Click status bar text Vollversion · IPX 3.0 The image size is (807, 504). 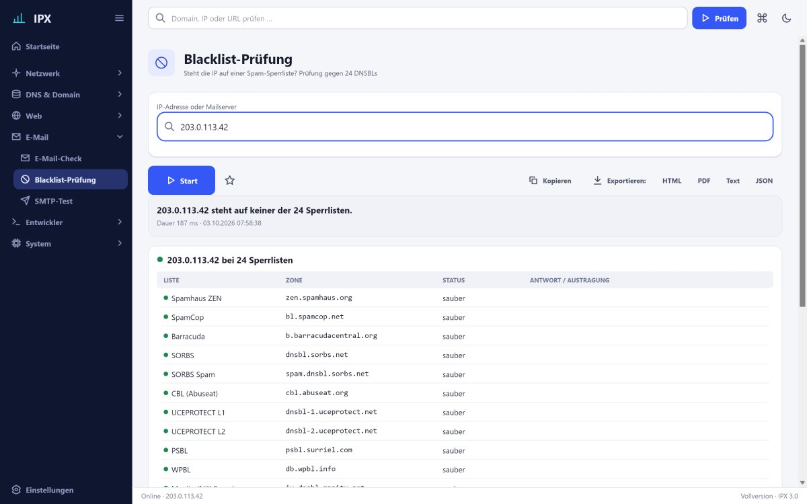click(x=769, y=496)
